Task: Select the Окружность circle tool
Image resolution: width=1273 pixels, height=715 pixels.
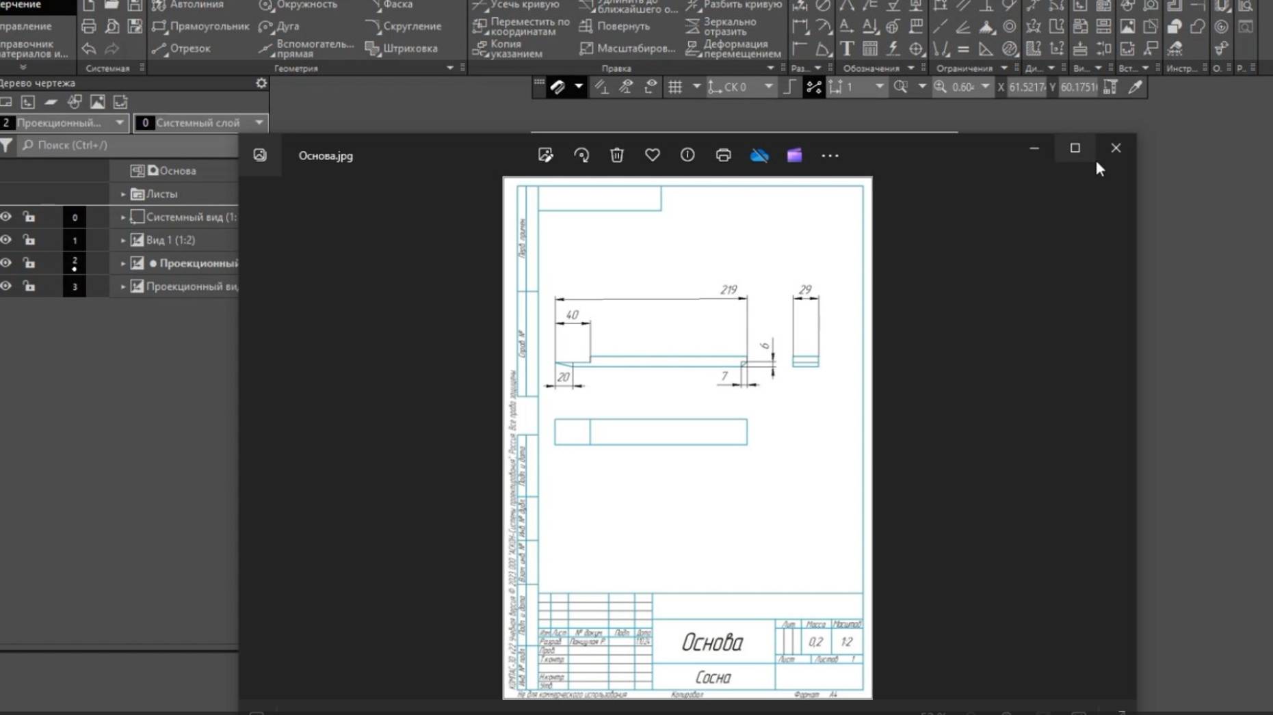Action: pos(298,5)
